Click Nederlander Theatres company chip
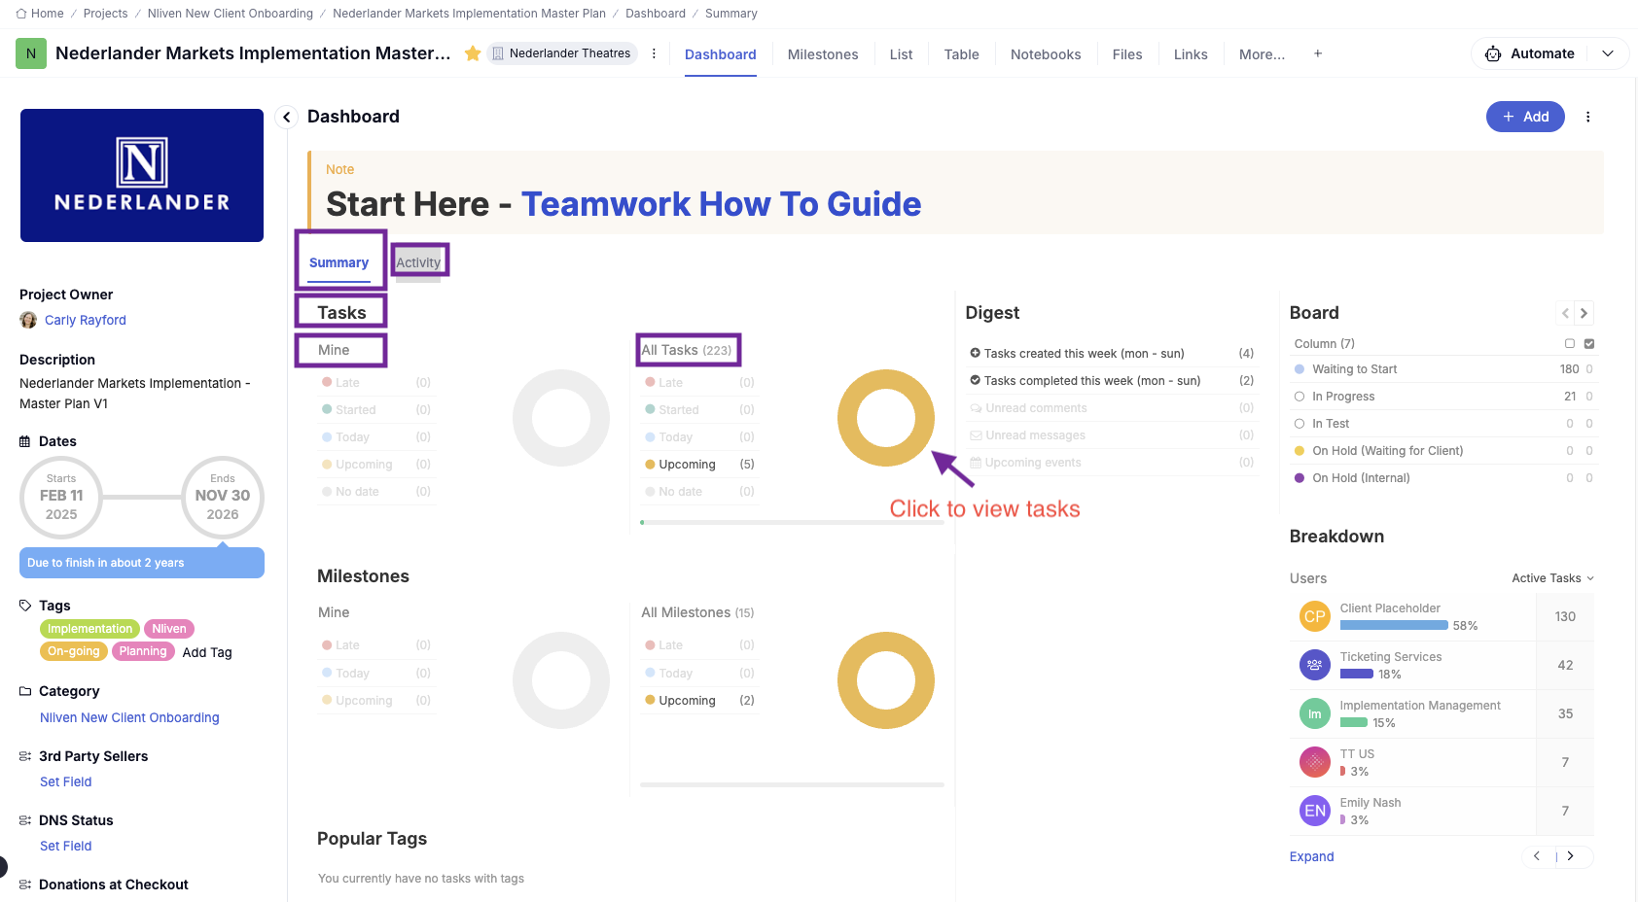 coord(562,53)
